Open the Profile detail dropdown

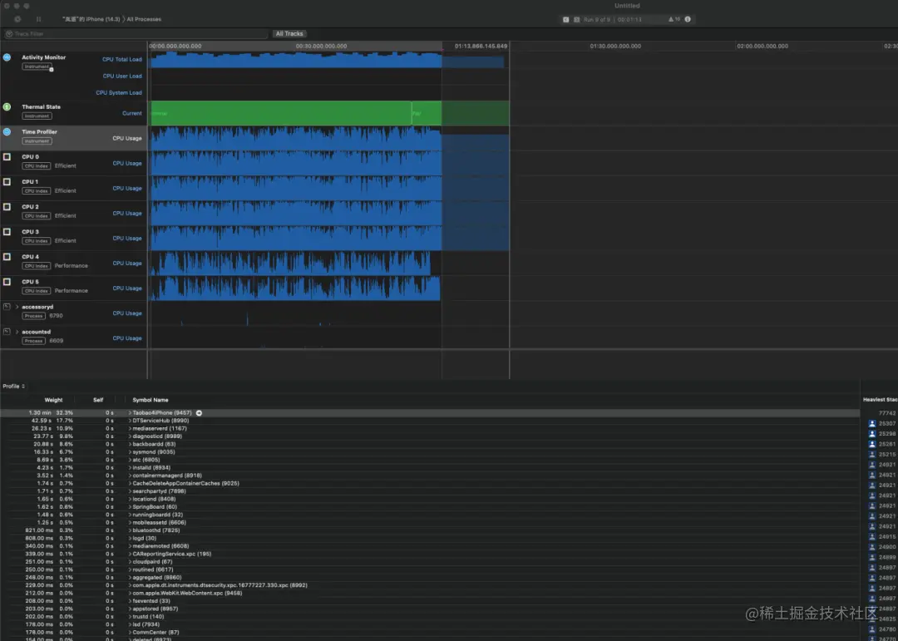coord(14,386)
